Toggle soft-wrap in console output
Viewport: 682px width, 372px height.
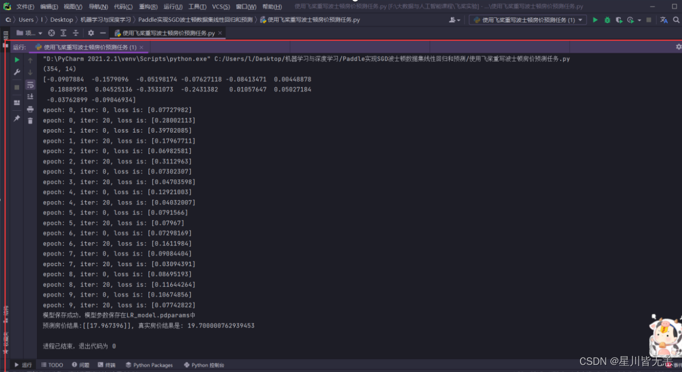click(30, 85)
